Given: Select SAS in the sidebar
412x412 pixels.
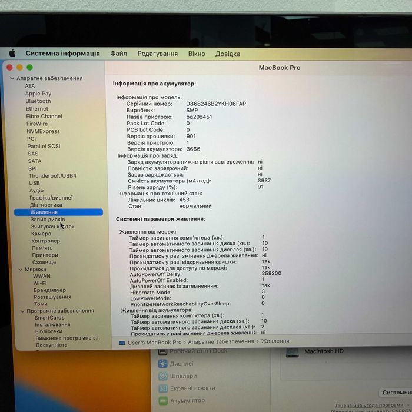Looking at the screenshot, I should click(x=33, y=154).
